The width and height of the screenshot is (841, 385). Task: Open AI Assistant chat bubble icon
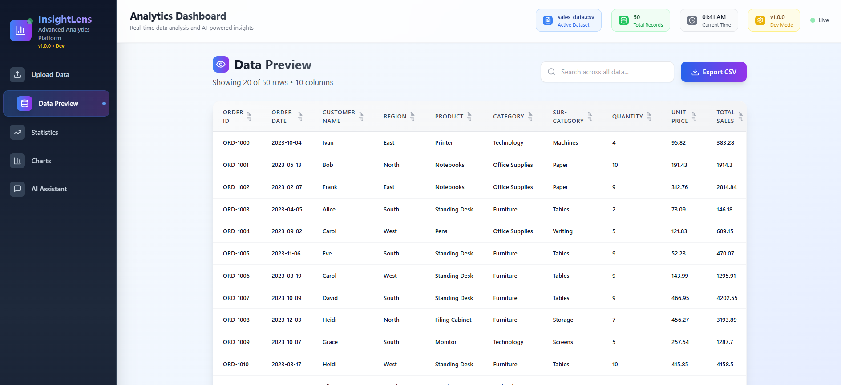pyautogui.click(x=17, y=189)
